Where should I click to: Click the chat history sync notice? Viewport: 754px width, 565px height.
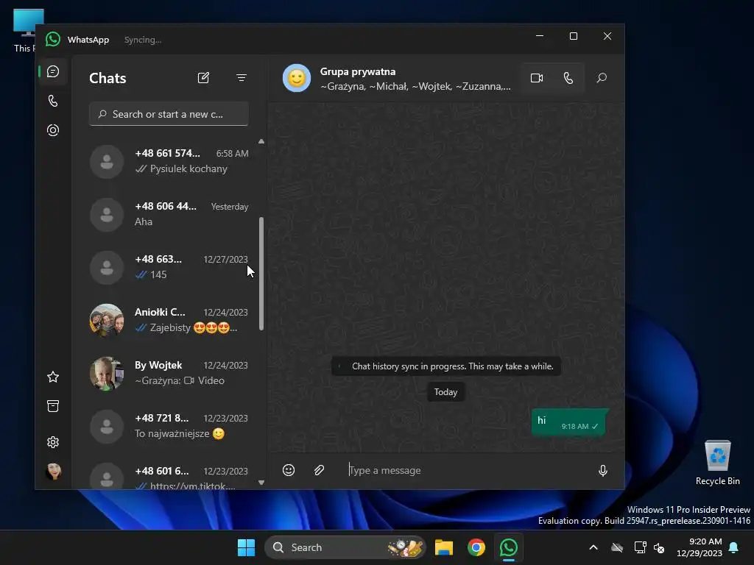pyautogui.click(x=446, y=366)
